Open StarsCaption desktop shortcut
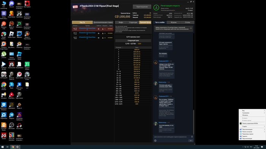266x149 pixels. (x=27, y=5)
